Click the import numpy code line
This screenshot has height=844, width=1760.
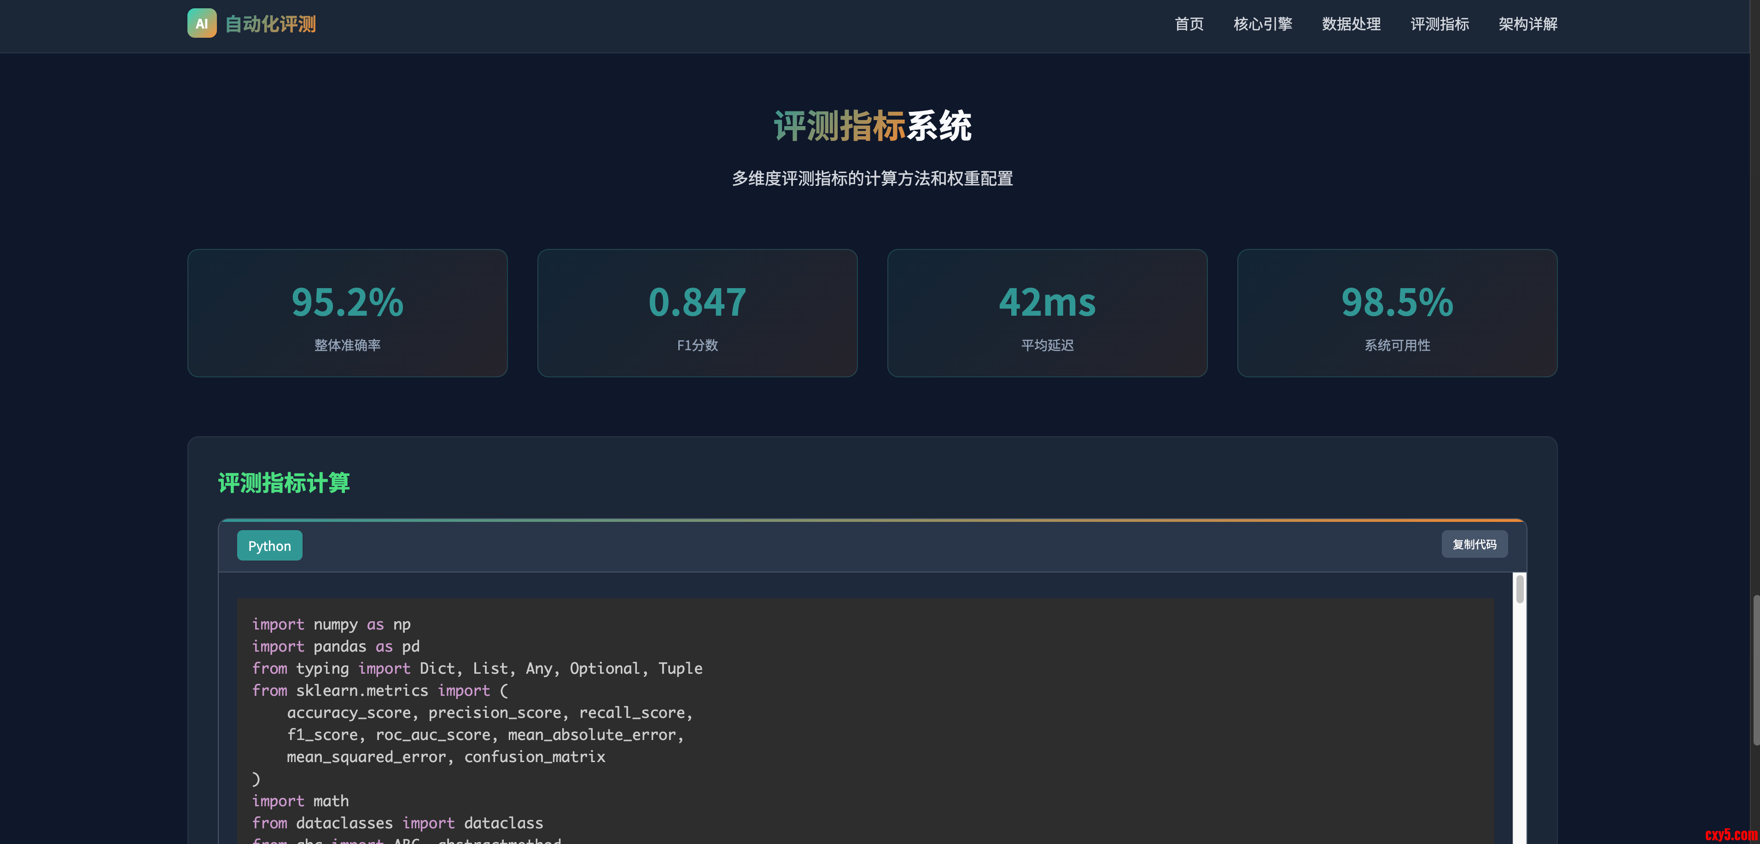332,624
